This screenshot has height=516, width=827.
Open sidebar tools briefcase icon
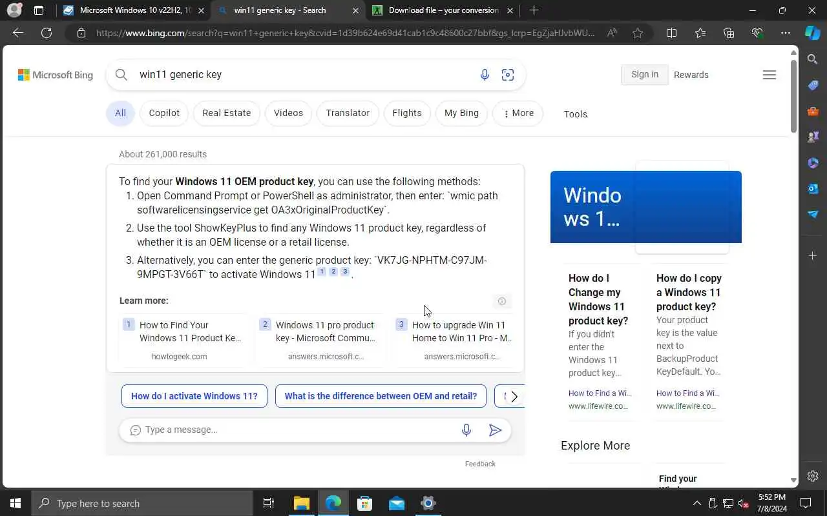[x=813, y=111]
